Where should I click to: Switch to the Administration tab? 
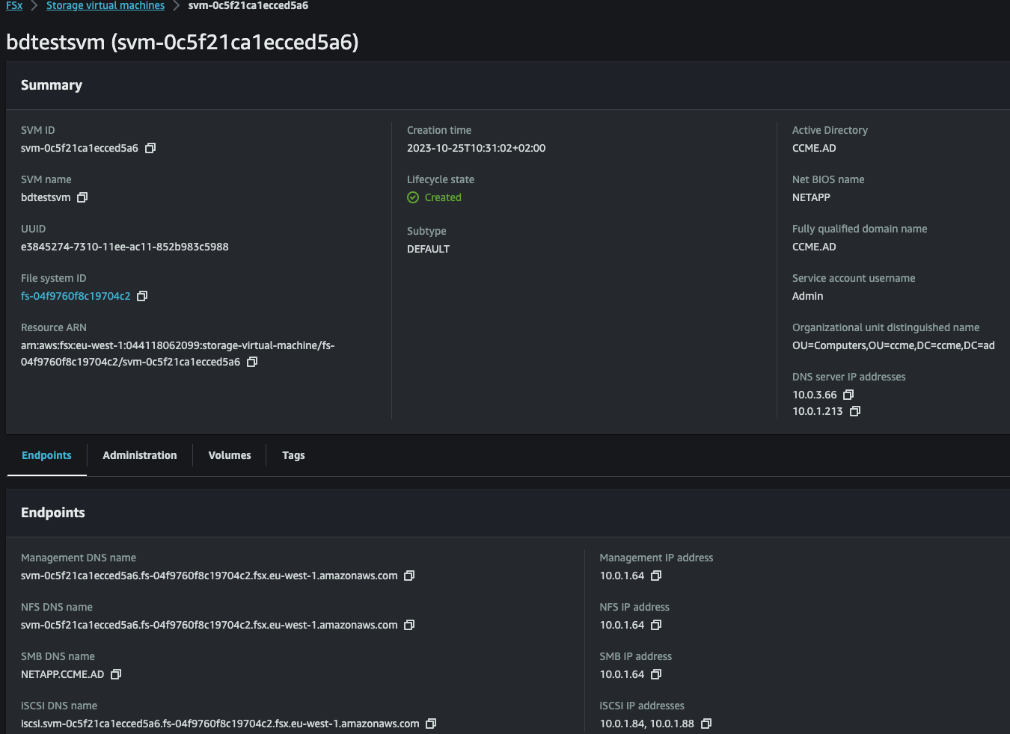tap(140, 455)
